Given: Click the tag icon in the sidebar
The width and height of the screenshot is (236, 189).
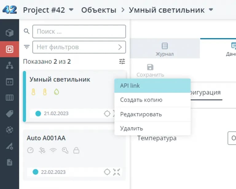Looking at the screenshot, I should (x=10, y=114).
